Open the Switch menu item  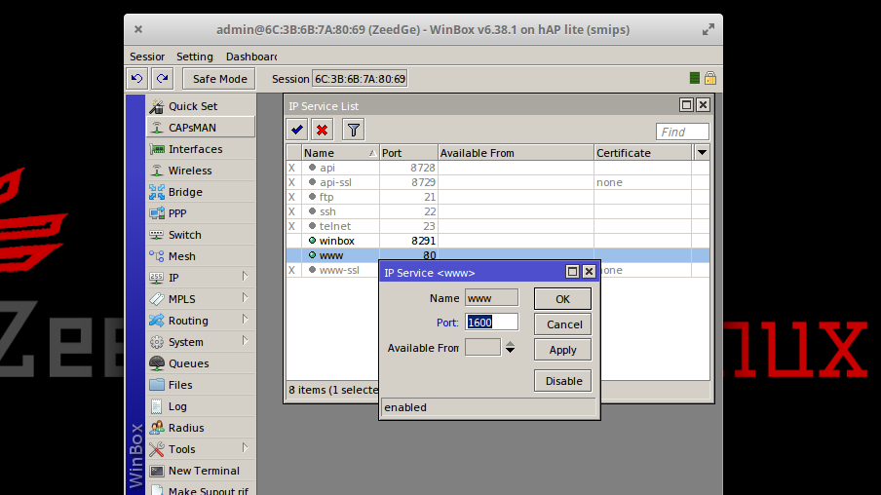point(201,235)
